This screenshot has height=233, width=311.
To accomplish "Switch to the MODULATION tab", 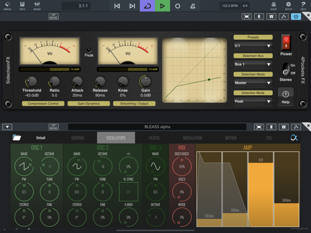I will pyautogui.click(x=192, y=138).
